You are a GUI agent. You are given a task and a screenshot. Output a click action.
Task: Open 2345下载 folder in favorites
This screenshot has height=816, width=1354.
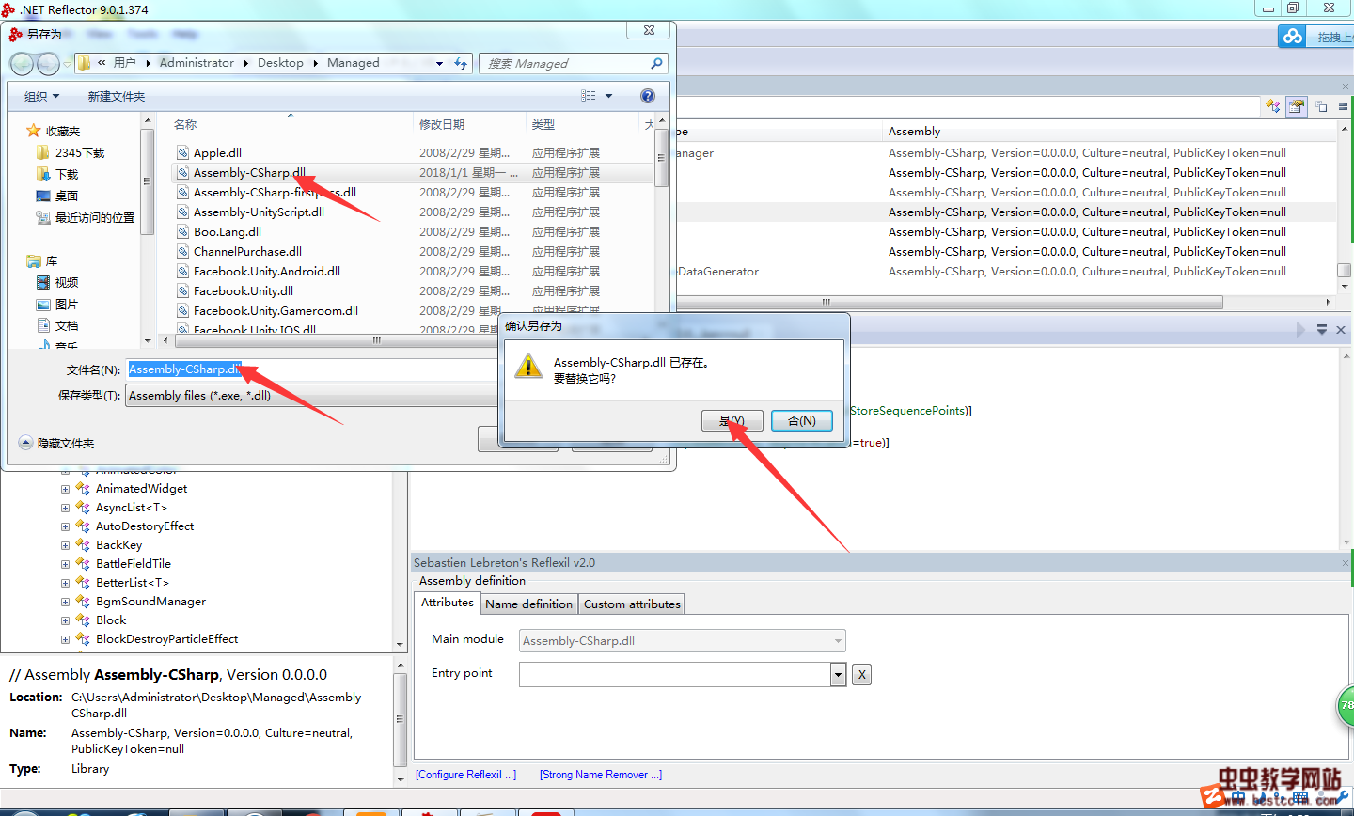point(71,152)
